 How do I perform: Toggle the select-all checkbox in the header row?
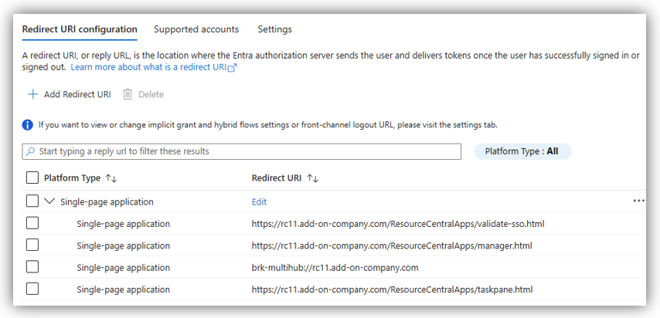(32, 178)
